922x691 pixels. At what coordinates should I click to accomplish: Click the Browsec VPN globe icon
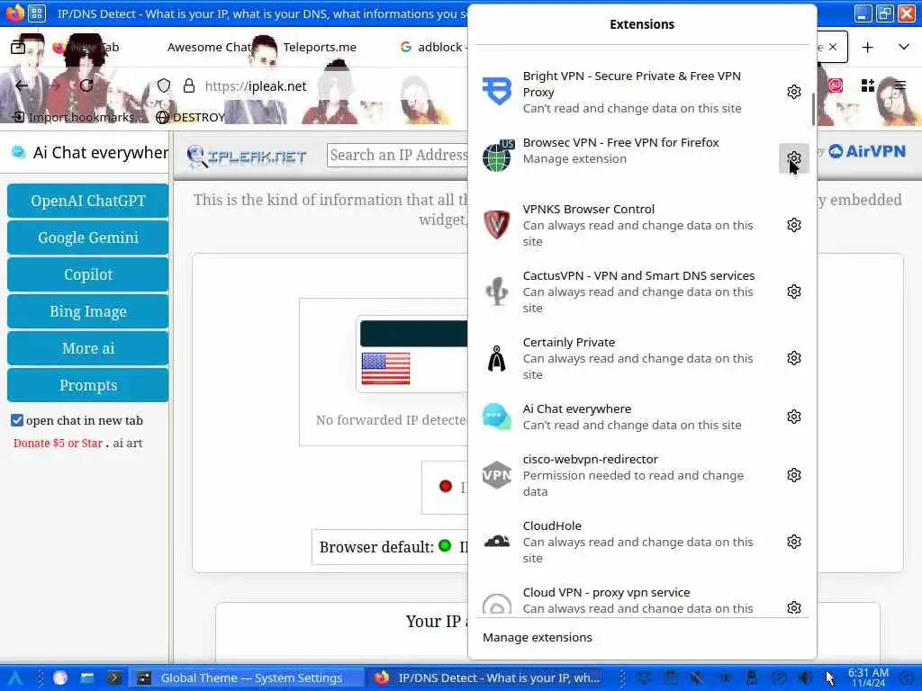click(x=497, y=157)
